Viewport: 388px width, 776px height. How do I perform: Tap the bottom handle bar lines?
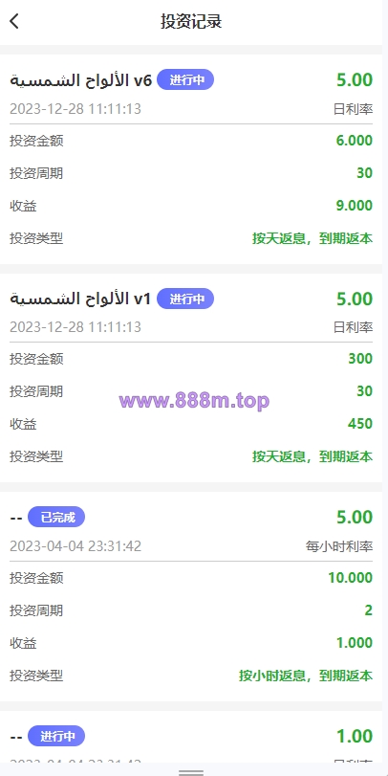(x=191, y=772)
